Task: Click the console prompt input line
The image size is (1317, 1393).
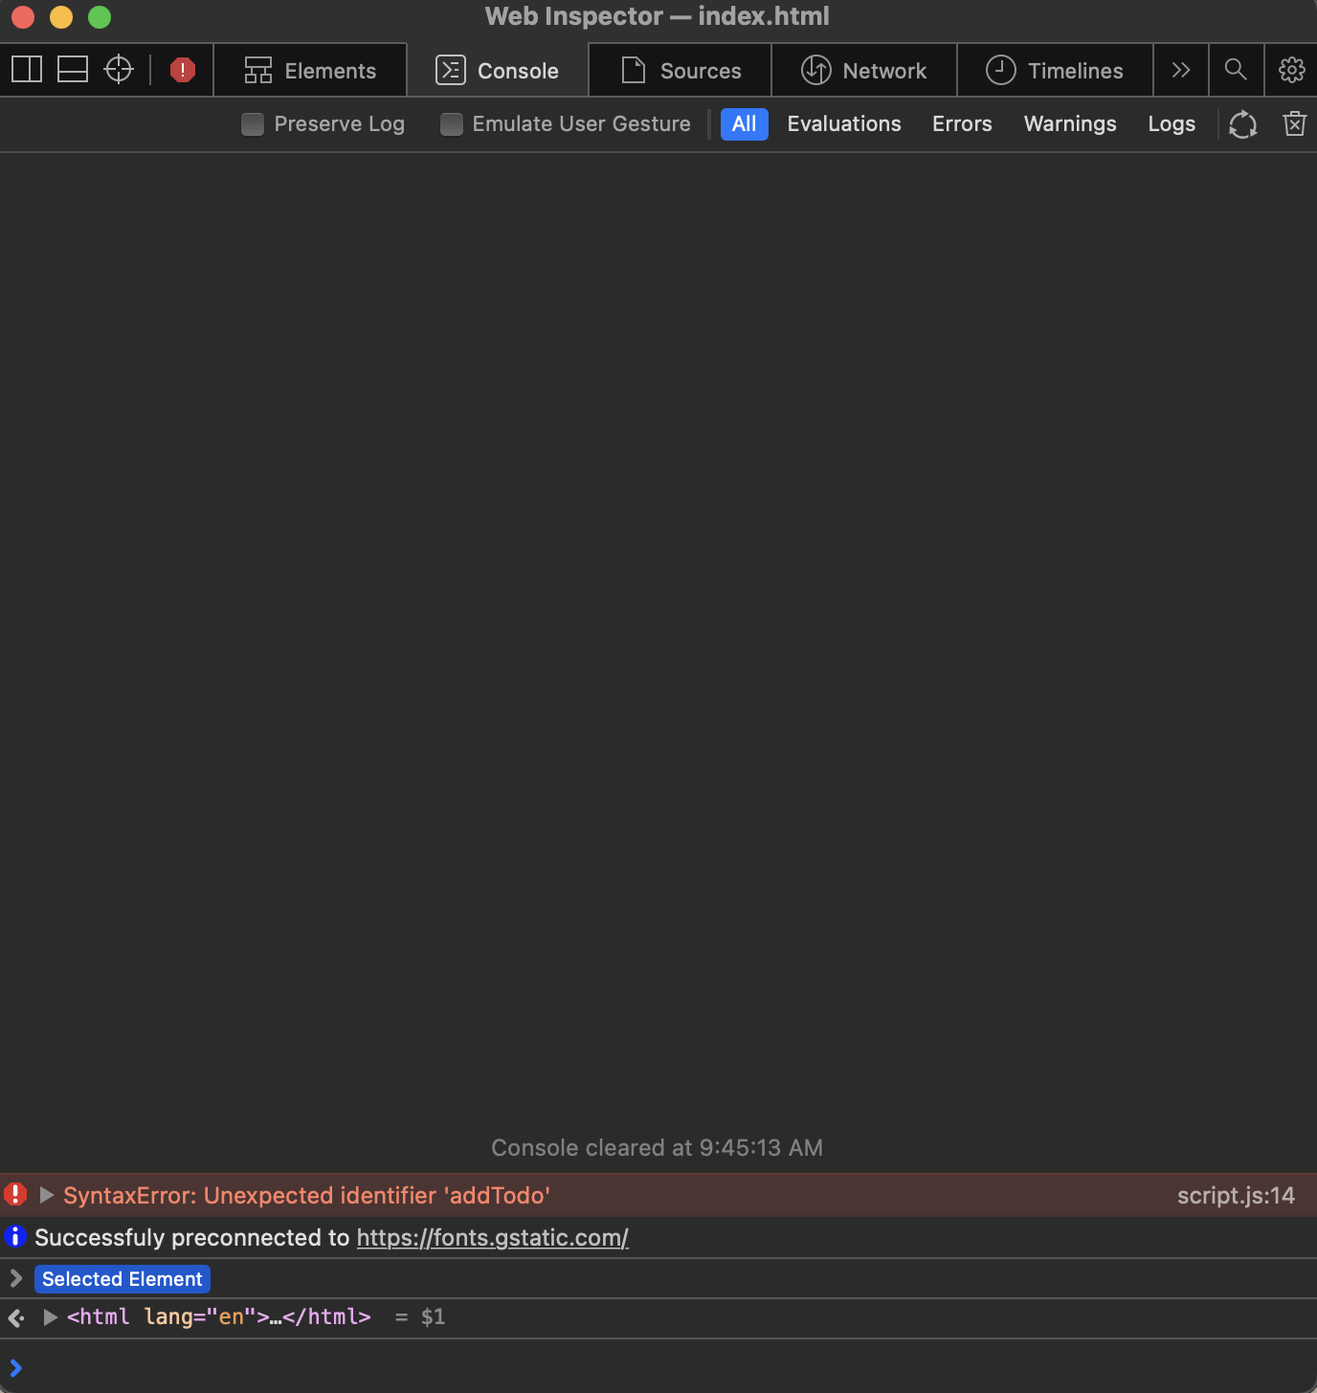Action: coord(658,1367)
